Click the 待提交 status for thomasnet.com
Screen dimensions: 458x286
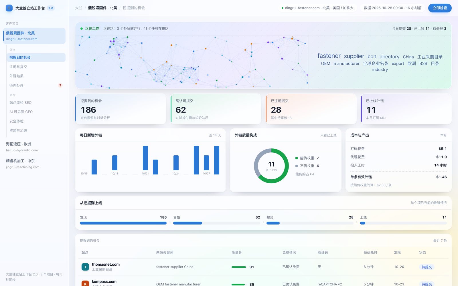coord(427,267)
